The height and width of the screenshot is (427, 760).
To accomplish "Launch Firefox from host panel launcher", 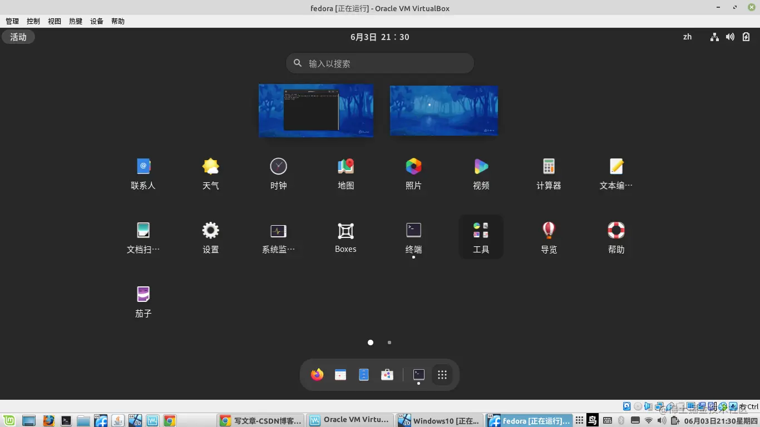I will (49, 420).
